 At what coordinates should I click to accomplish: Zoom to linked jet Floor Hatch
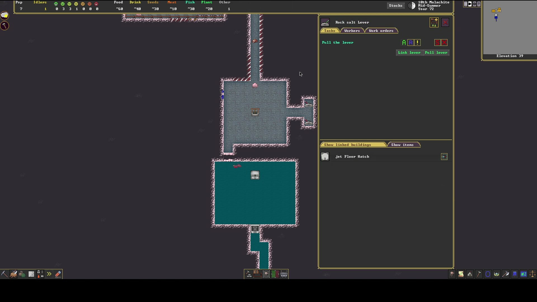(x=444, y=157)
